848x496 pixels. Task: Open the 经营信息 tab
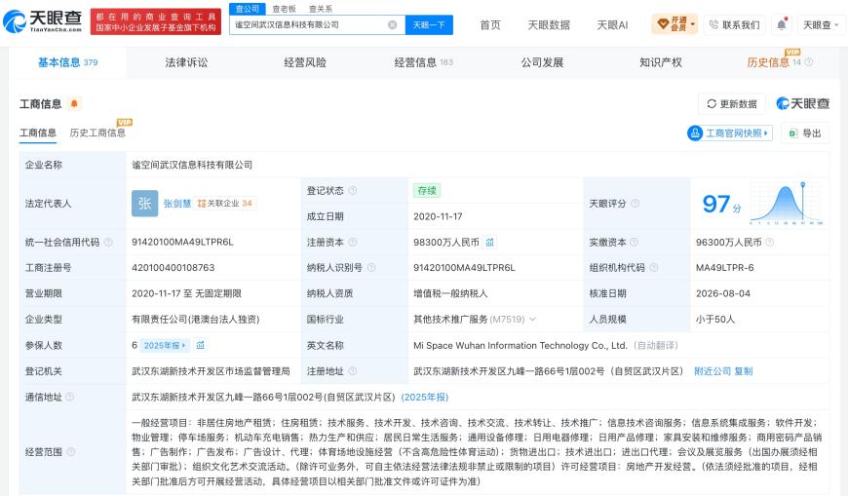tap(423, 62)
